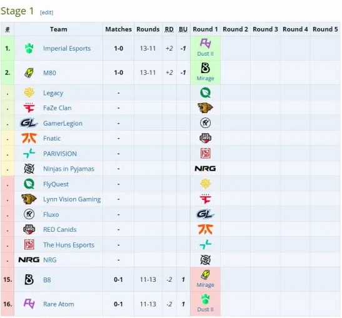Click the BU column header abbreviation
Viewport: 342px width, 318px height.
coord(183,29)
